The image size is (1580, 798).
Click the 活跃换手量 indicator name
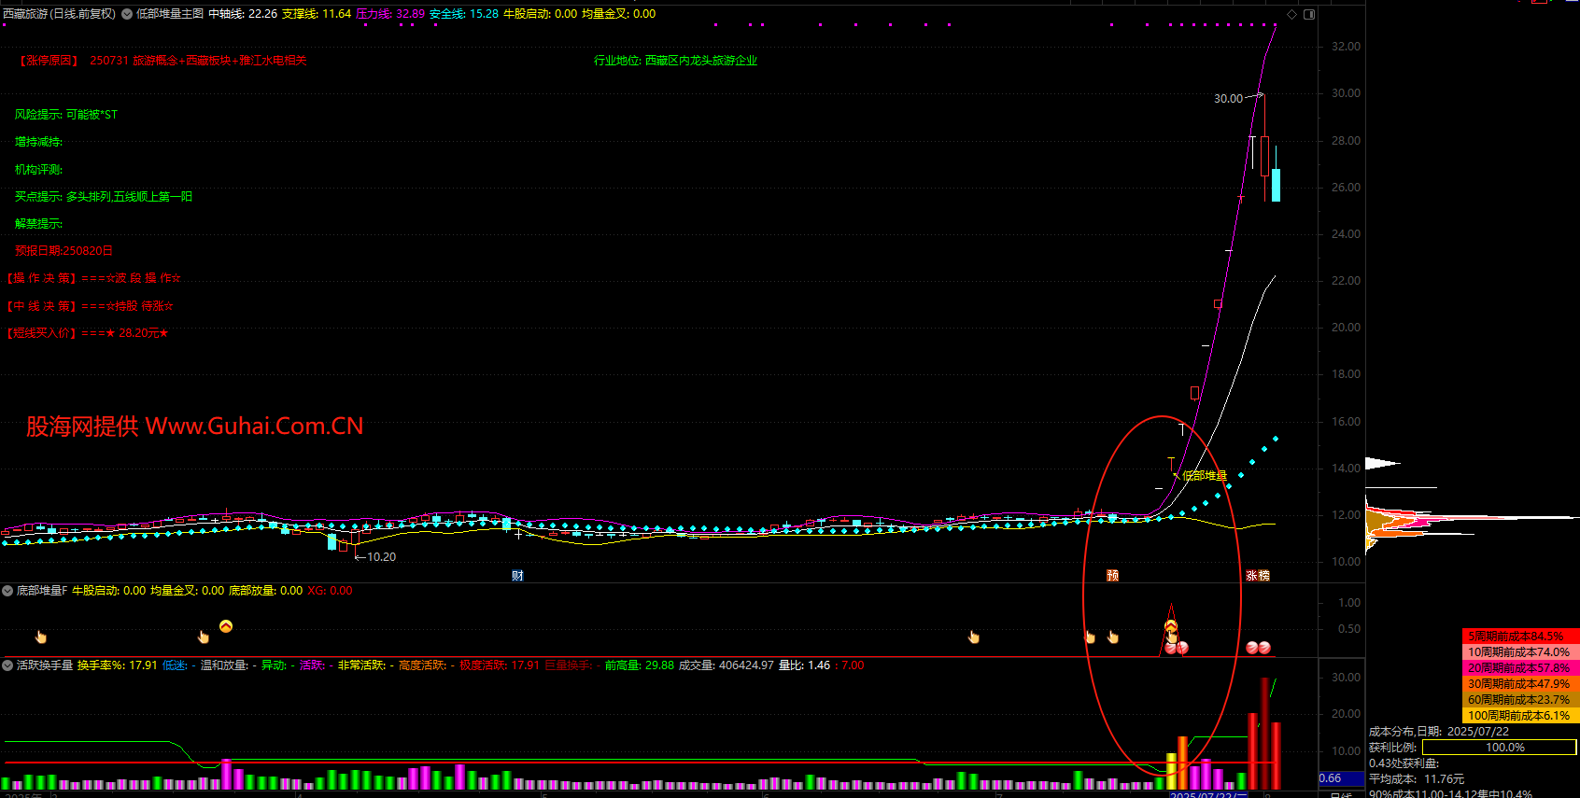45,665
